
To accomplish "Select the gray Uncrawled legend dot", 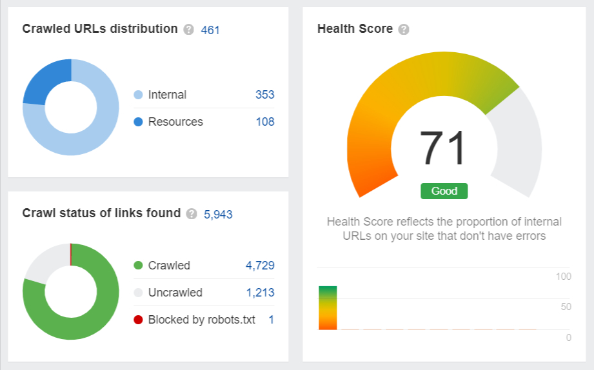I will click(138, 293).
